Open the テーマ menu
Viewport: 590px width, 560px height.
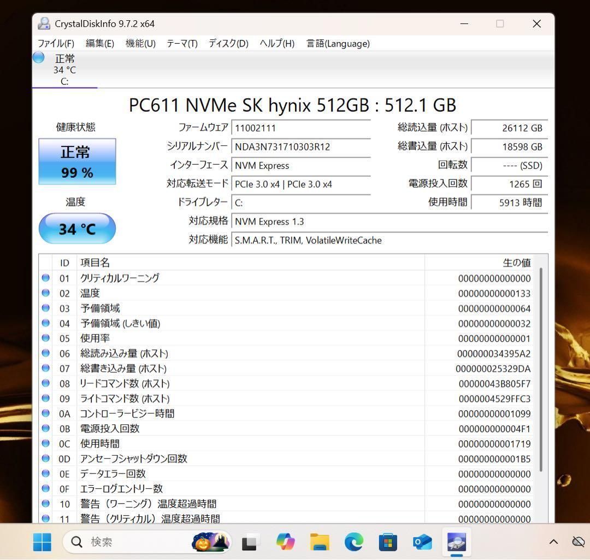(x=181, y=43)
